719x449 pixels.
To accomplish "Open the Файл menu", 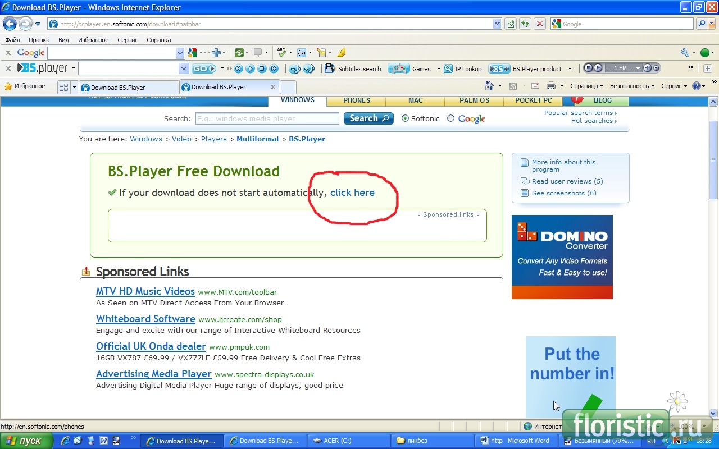I will (x=12, y=40).
